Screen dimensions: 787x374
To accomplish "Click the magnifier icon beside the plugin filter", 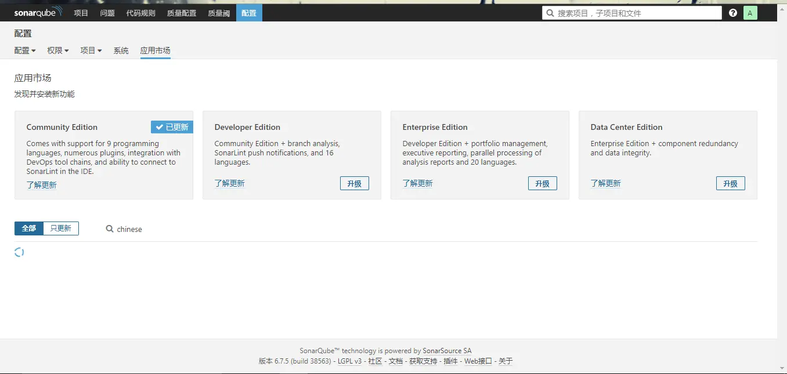I will pos(109,229).
